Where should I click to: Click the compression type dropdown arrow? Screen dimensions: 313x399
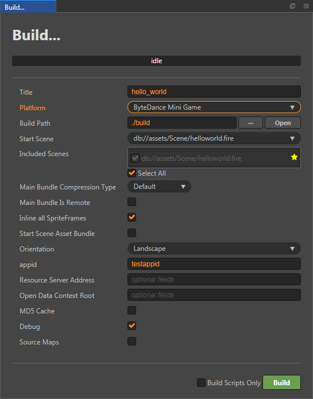(x=183, y=187)
